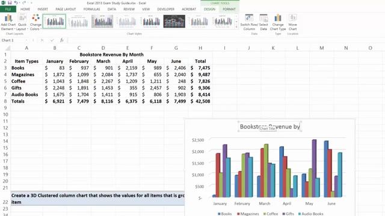The width and height of the screenshot is (385, 216).
Task: Open Quick Access Toolbar customize dropdown
Action: tap(31, 2)
